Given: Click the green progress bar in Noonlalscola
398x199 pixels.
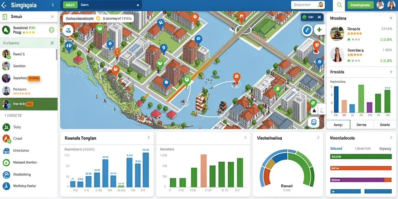Looking at the screenshot, I should click(361, 157).
